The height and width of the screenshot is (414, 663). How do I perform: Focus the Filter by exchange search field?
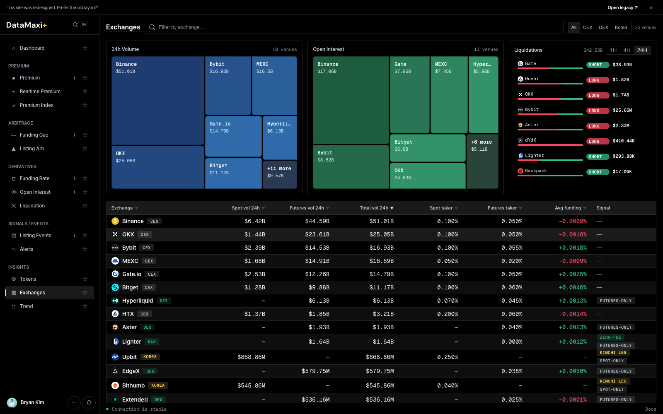(x=353, y=27)
